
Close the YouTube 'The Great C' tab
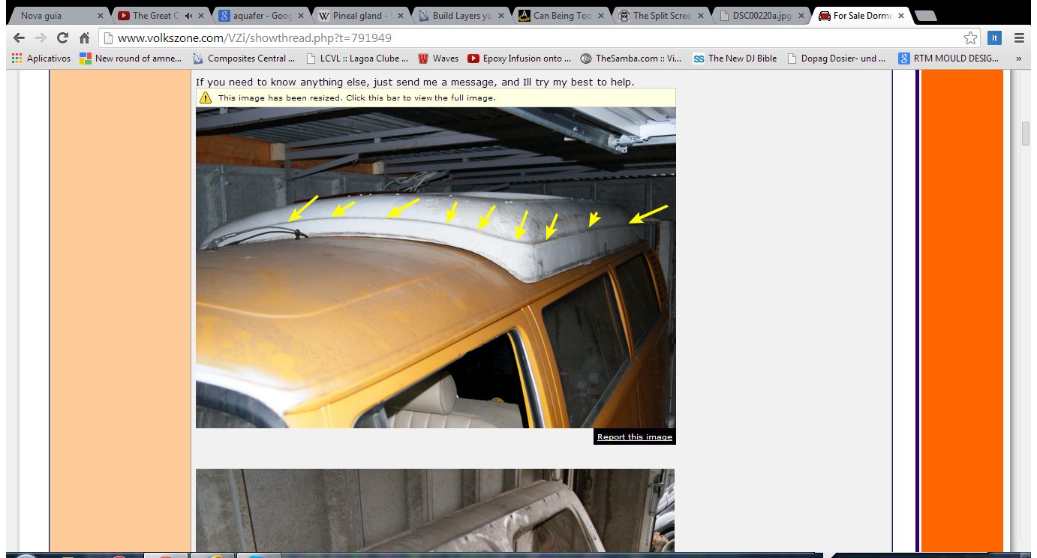pyautogui.click(x=200, y=16)
